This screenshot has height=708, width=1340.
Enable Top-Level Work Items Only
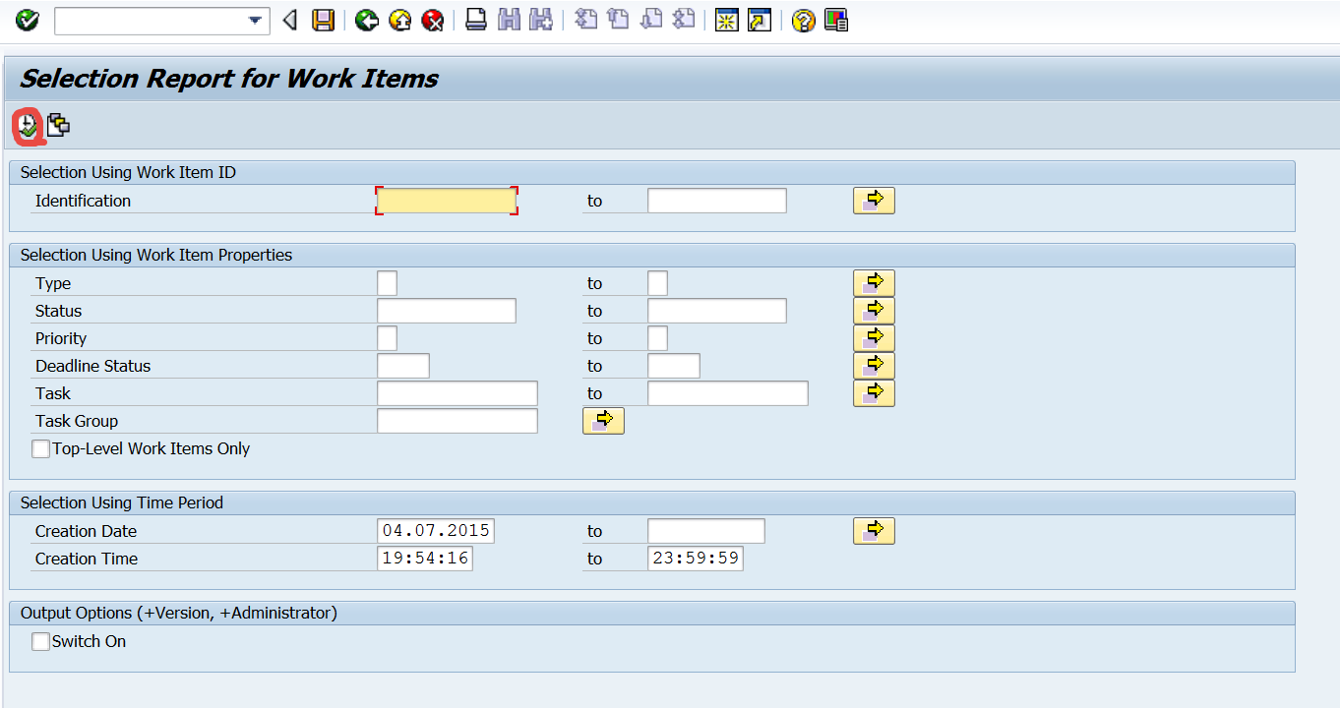pyautogui.click(x=40, y=448)
